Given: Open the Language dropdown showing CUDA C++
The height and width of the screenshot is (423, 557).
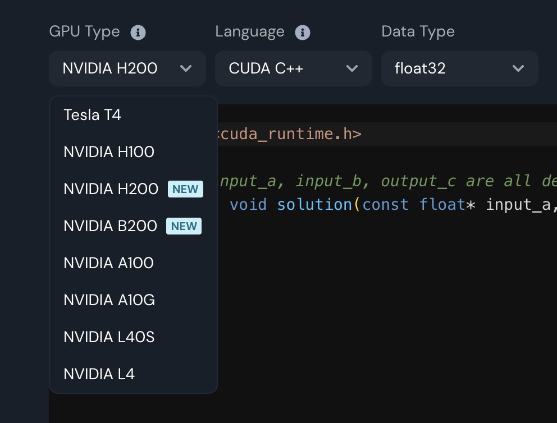Looking at the screenshot, I should [x=294, y=68].
